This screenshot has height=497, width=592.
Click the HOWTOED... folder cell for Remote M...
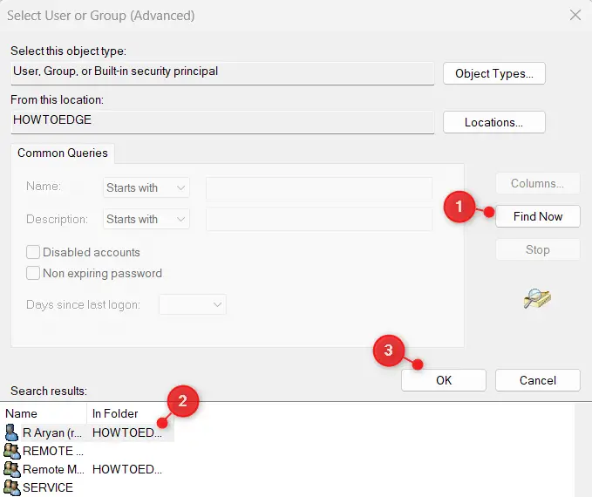(x=127, y=469)
